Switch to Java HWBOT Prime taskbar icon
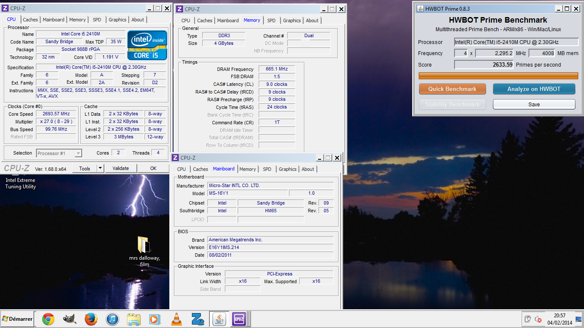Image resolution: width=584 pixels, height=328 pixels. (219, 319)
